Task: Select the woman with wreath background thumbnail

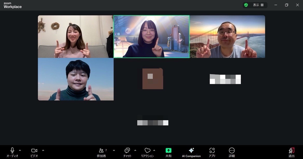Action: [x=76, y=36]
